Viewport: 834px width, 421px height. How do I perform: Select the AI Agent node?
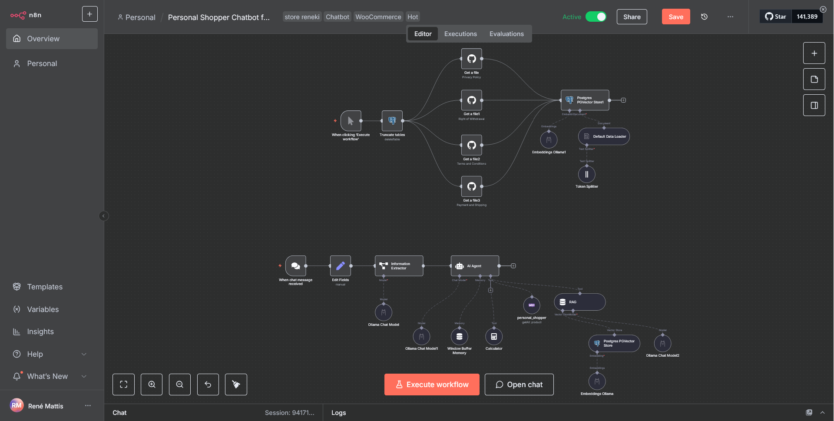pos(474,266)
